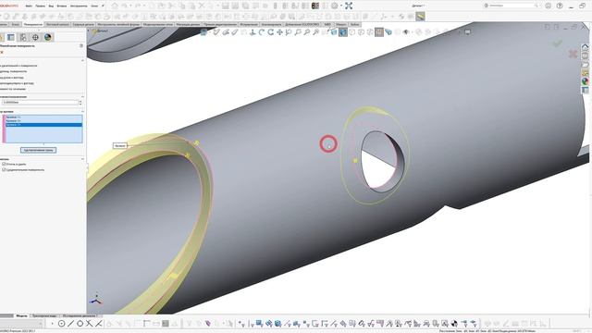This screenshot has width=592, height=333.
Task: Click the blue cylinder appearance icon
Action: click(x=388, y=32)
